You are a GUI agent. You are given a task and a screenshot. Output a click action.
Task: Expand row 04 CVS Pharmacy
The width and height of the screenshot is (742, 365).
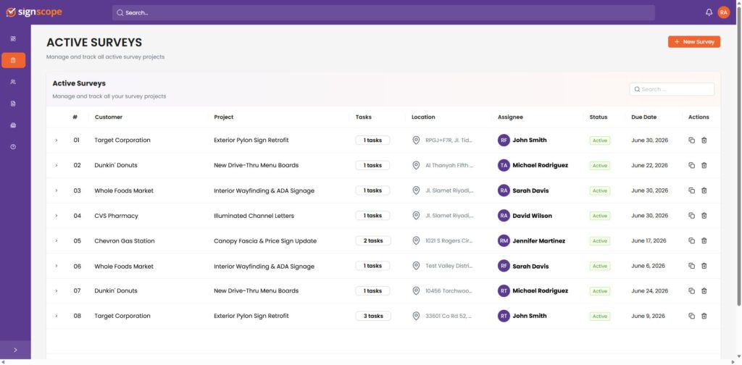coord(57,216)
